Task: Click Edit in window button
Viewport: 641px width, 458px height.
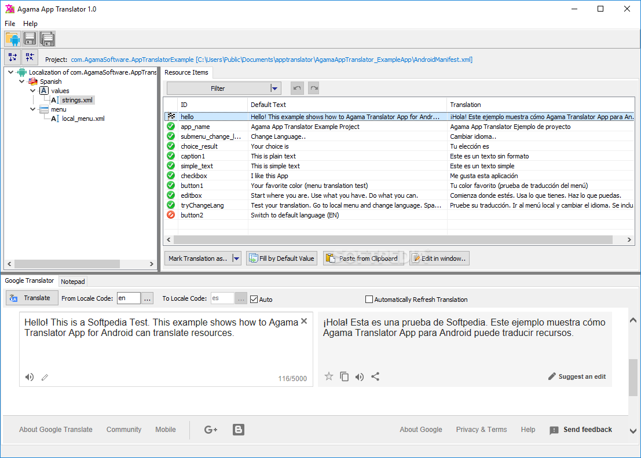Action: (439, 258)
